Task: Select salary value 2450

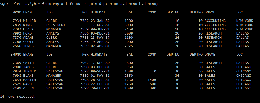Action: click(129, 29)
